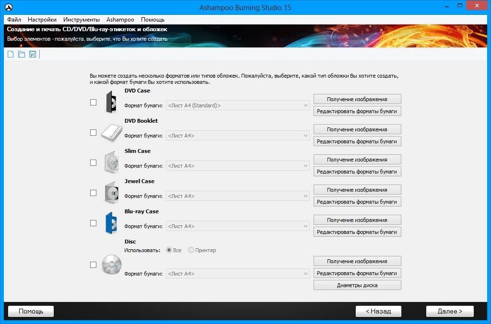Tick the Slim Case checkbox
The width and height of the screenshot is (491, 324).
click(x=94, y=163)
